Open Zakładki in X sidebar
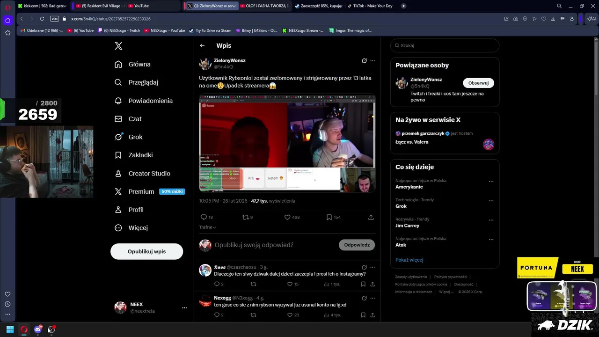The image size is (599, 337). pyautogui.click(x=134, y=155)
